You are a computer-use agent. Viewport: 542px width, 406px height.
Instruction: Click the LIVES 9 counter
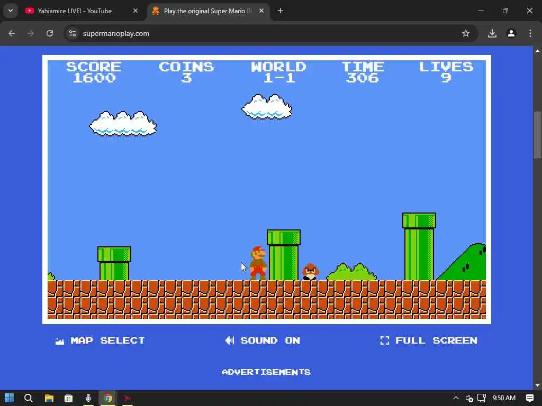(x=446, y=72)
